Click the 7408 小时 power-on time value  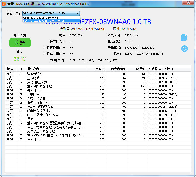coord(132,35)
